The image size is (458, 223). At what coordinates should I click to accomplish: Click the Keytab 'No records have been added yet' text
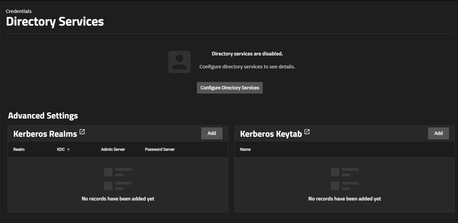(x=345, y=198)
